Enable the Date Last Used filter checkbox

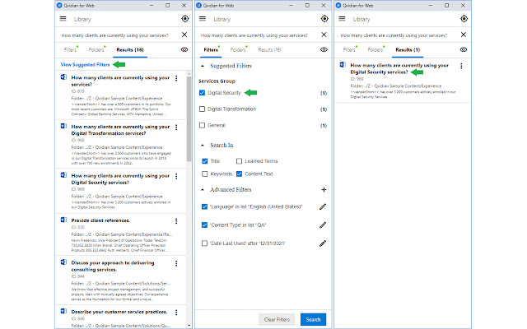click(x=204, y=243)
